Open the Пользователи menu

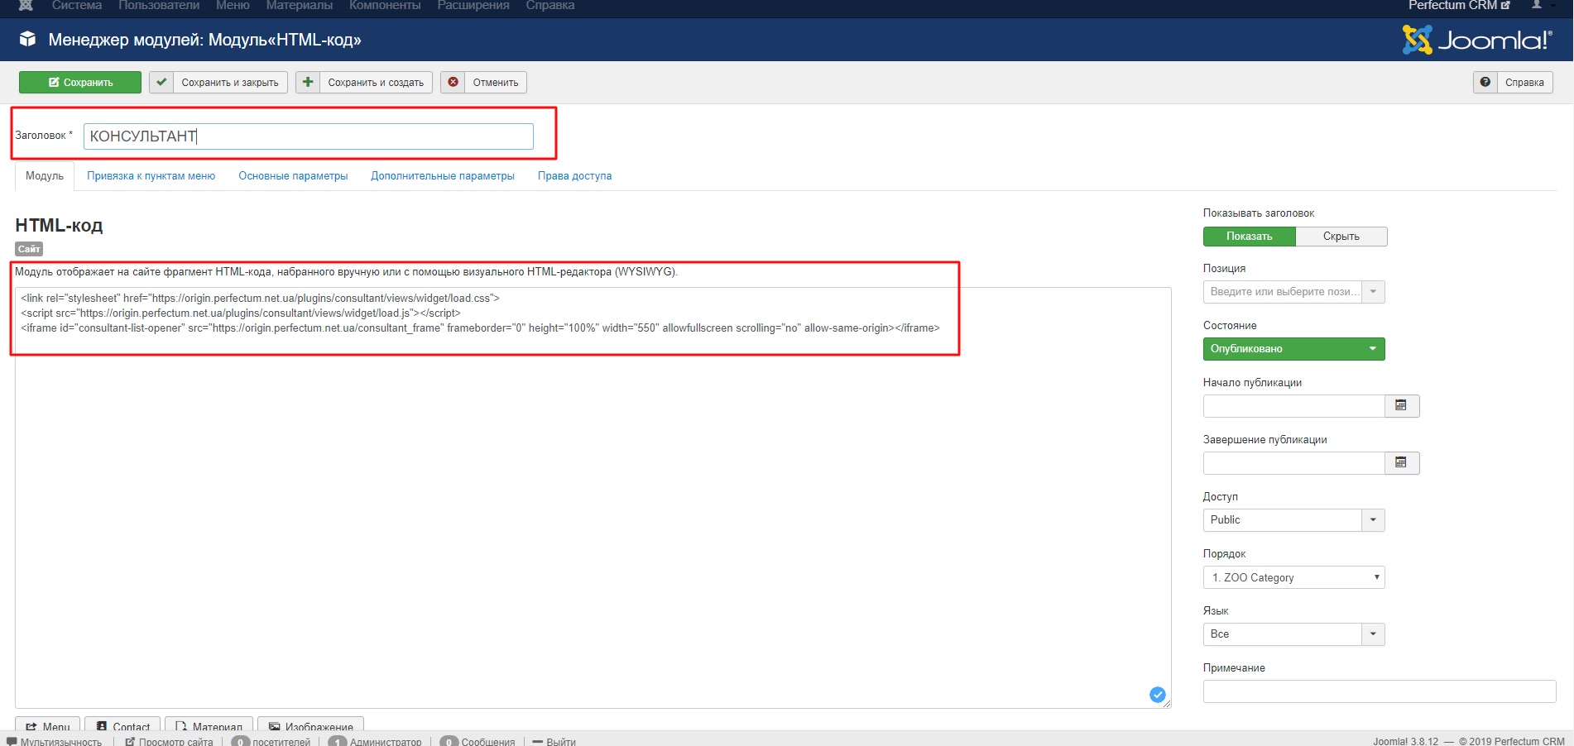coord(159,6)
